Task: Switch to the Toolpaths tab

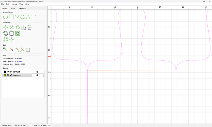Action: point(22,8)
